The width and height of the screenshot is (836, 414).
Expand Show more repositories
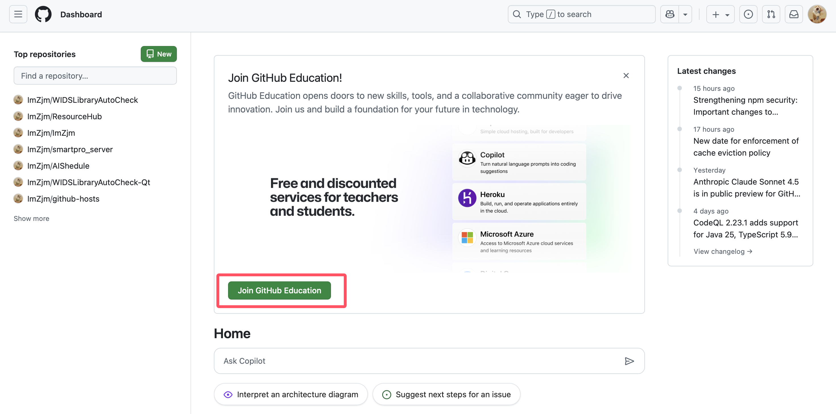(32, 219)
